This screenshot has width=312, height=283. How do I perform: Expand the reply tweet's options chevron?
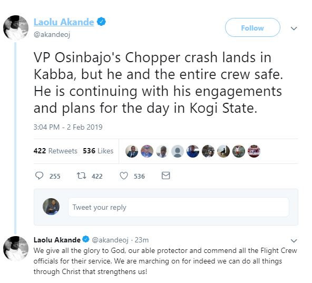pos(294,241)
